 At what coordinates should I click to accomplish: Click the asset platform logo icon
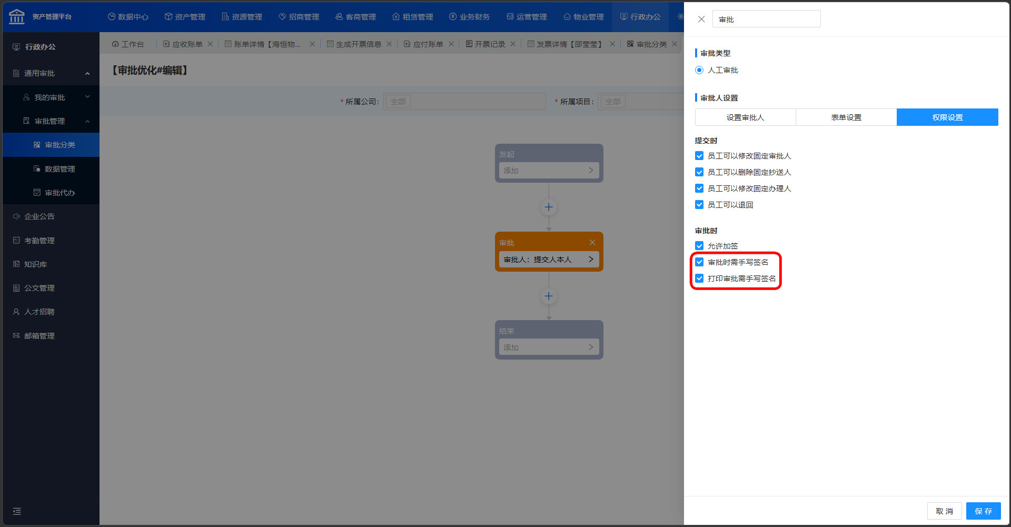tap(17, 16)
